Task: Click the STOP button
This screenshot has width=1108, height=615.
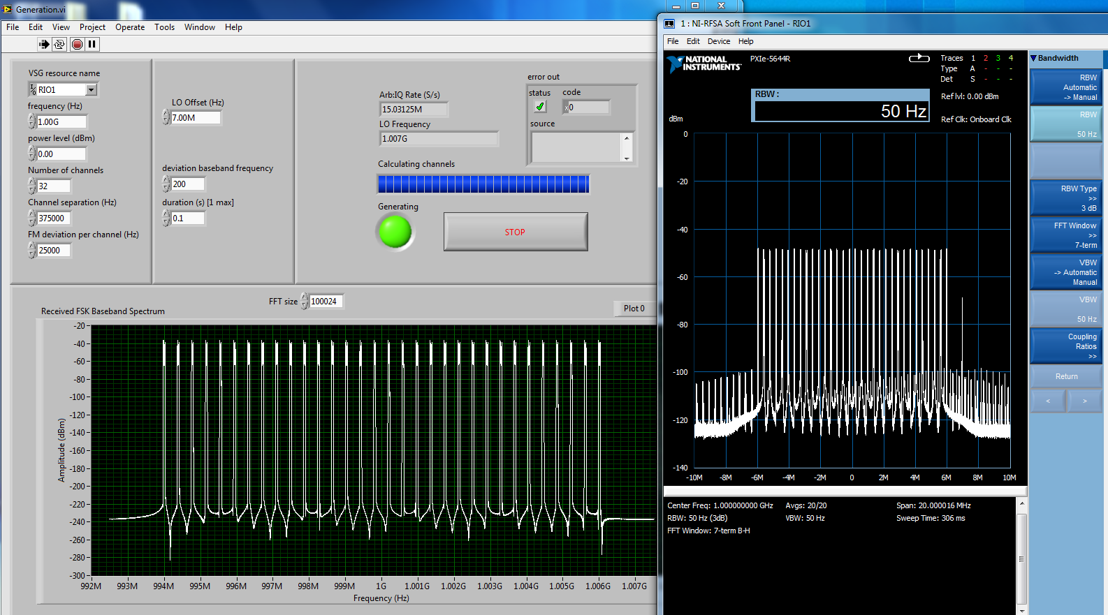Action: tap(515, 232)
